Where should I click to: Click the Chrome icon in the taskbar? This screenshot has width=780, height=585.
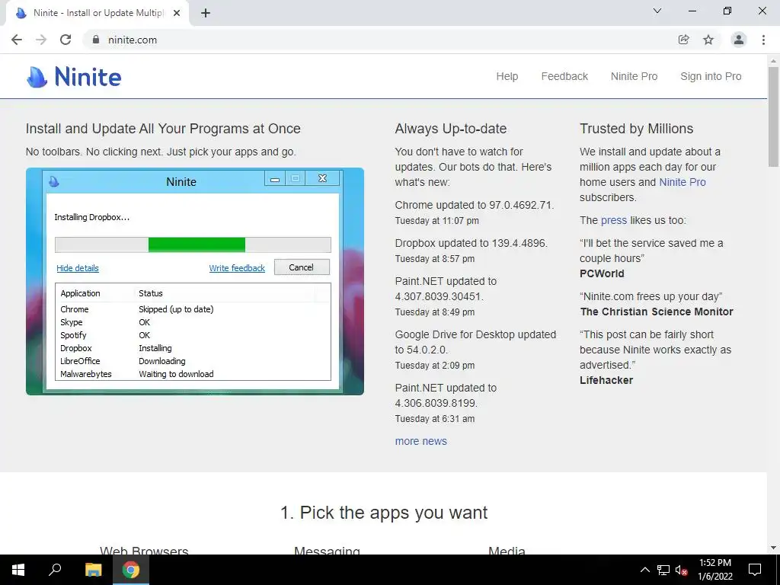click(x=131, y=570)
